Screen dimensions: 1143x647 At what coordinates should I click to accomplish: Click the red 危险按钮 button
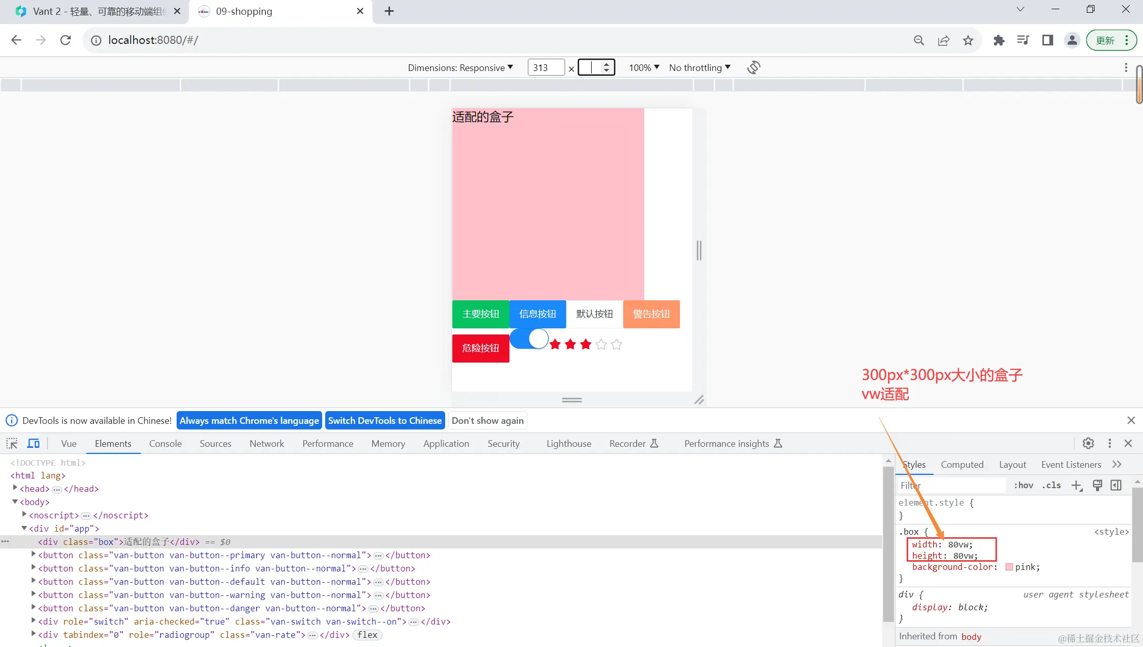481,348
